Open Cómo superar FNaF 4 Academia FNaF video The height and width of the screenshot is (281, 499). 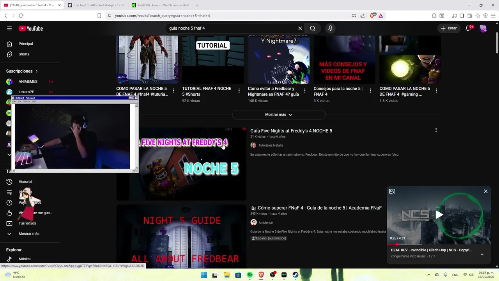click(x=320, y=208)
